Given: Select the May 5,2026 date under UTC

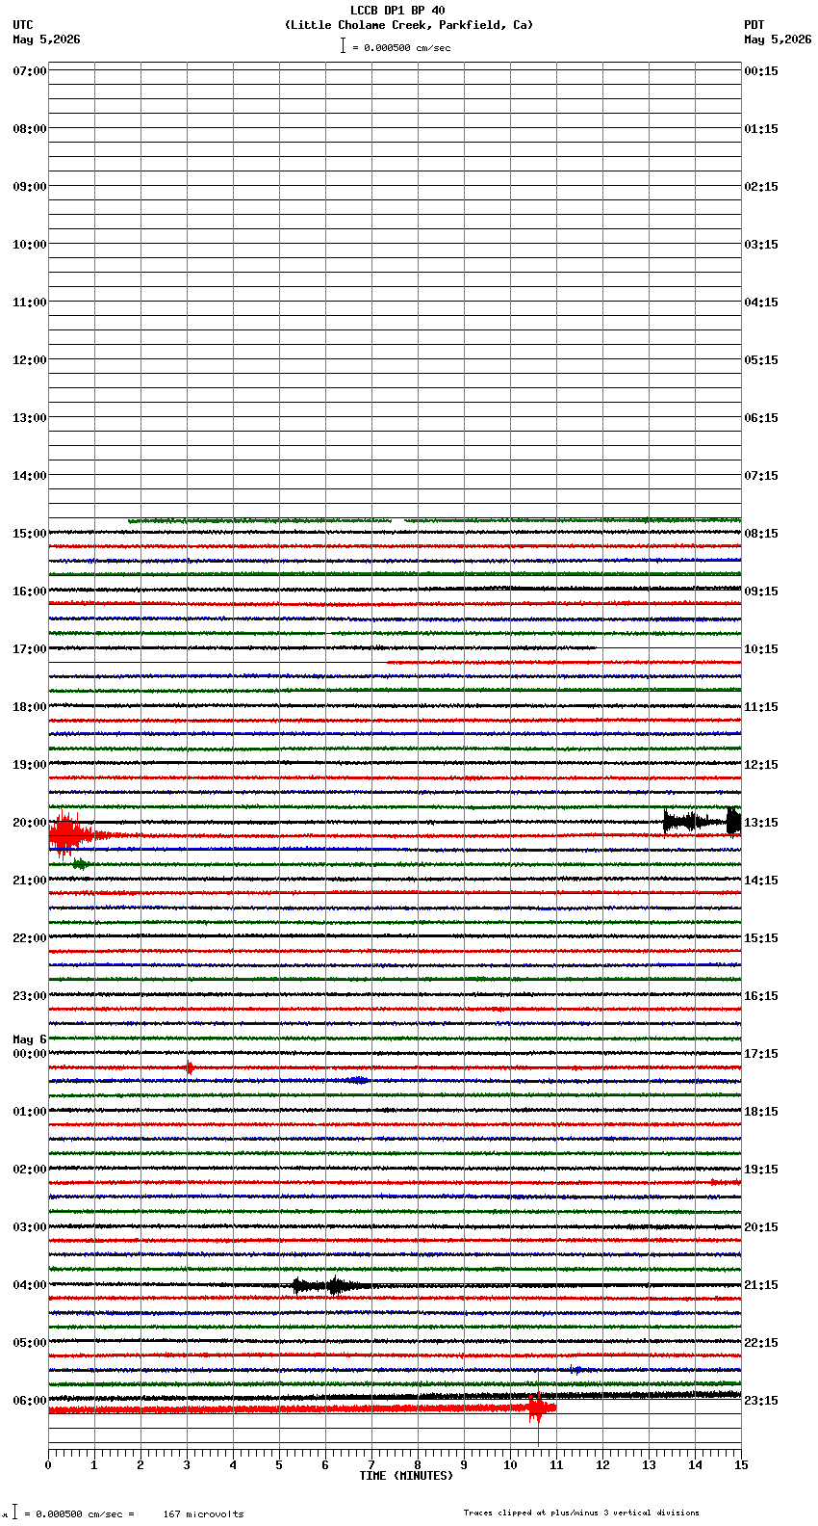Looking at the screenshot, I should [47, 39].
